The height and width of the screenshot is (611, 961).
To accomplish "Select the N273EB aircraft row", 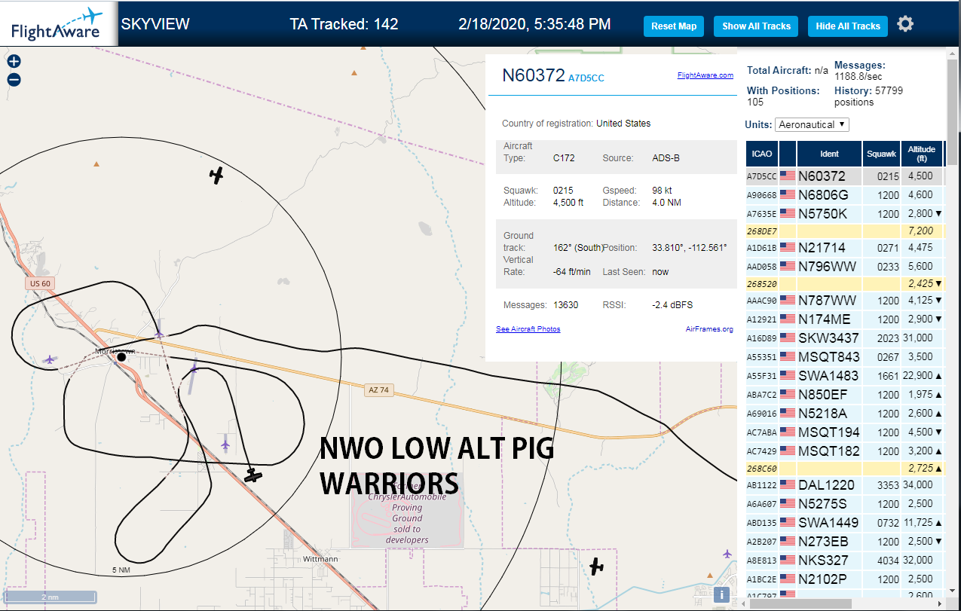I will (x=844, y=541).
